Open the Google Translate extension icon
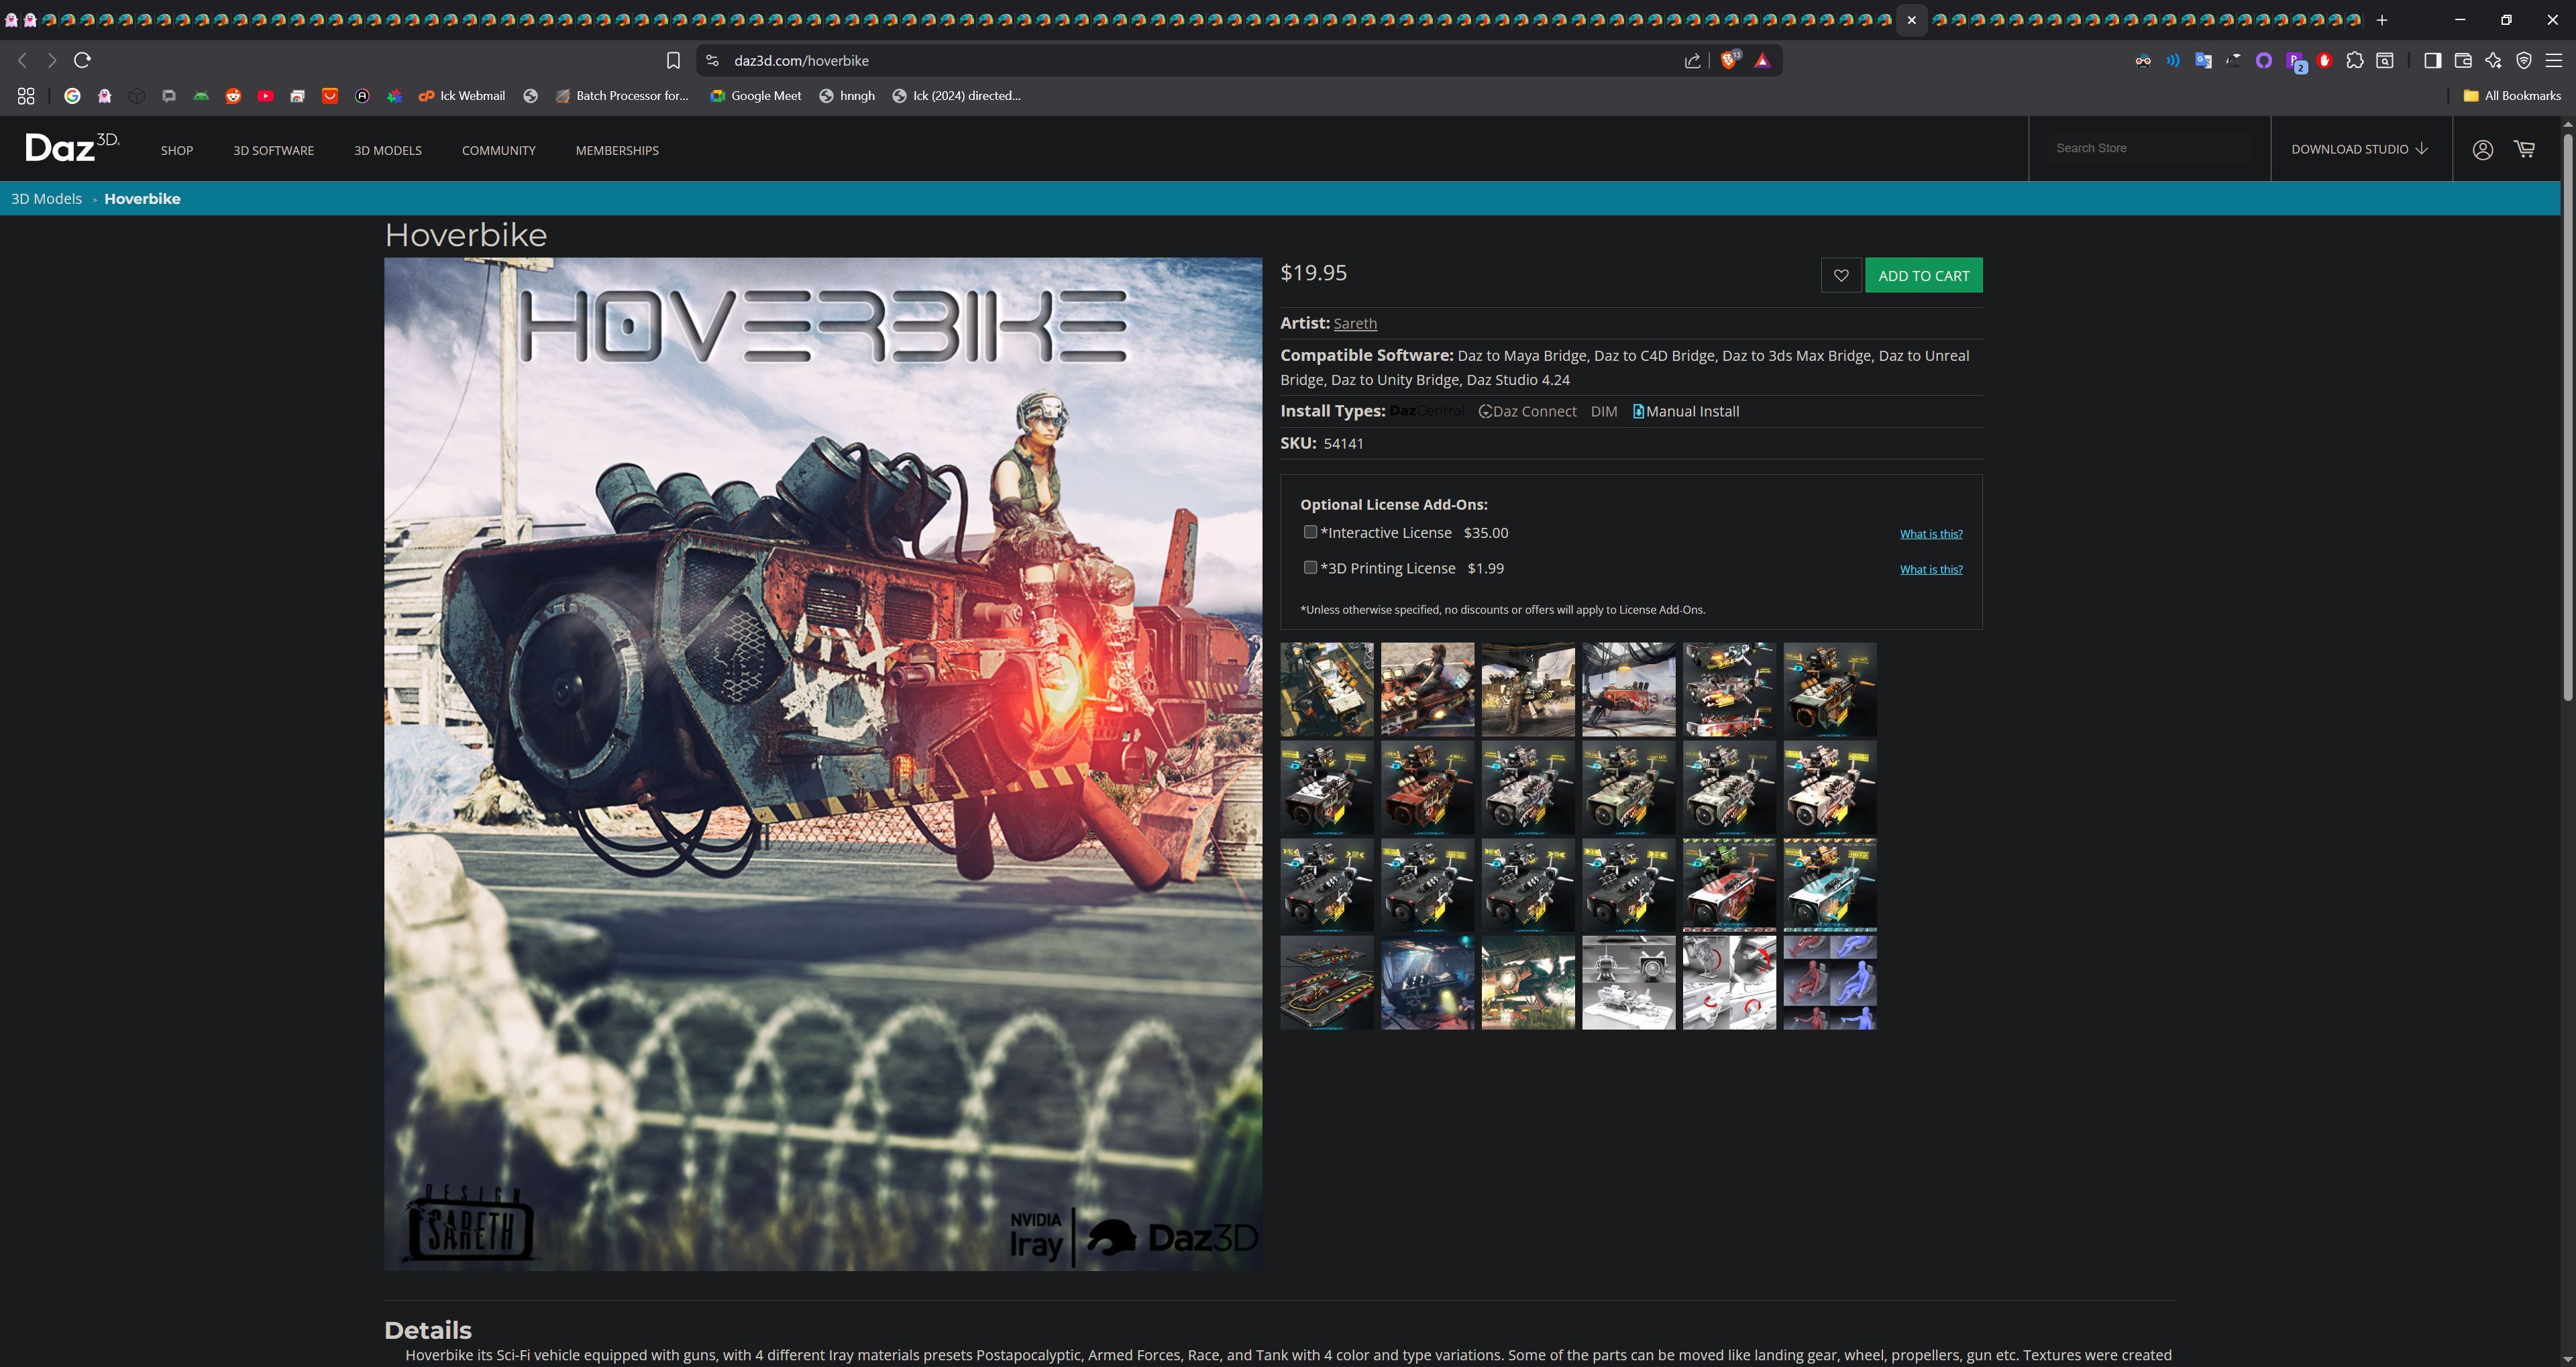 click(2203, 61)
